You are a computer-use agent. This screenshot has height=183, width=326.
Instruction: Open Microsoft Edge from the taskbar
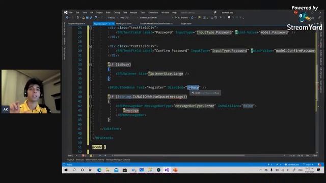pyautogui.click(x=99, y=170)
